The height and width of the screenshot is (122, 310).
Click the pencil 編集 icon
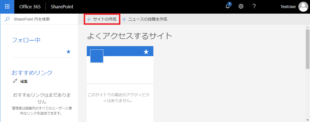pyautogui.click(x=15, y=81)
